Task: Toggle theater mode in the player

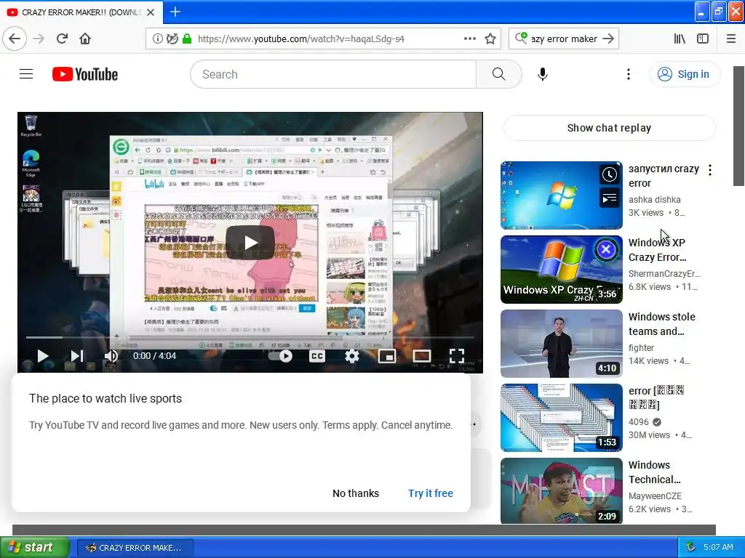Action: (x=421, y=356)
